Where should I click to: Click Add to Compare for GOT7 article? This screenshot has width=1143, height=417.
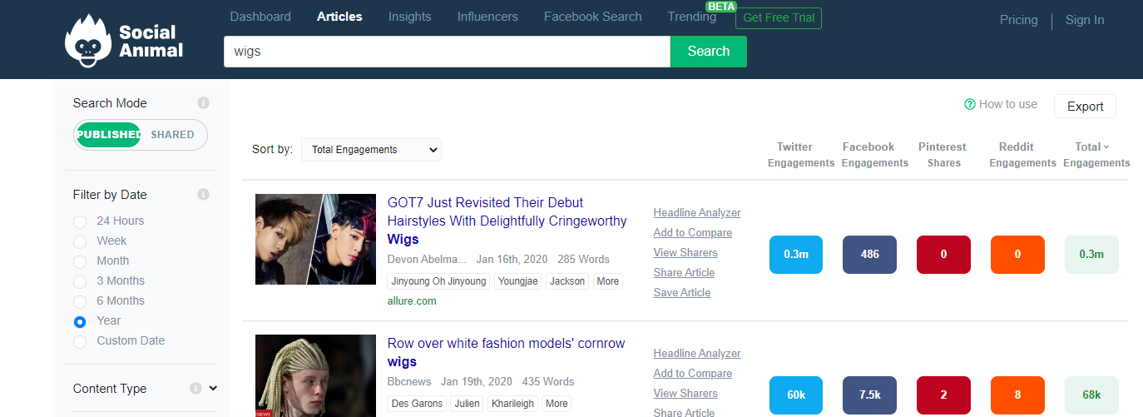point(693,233)
